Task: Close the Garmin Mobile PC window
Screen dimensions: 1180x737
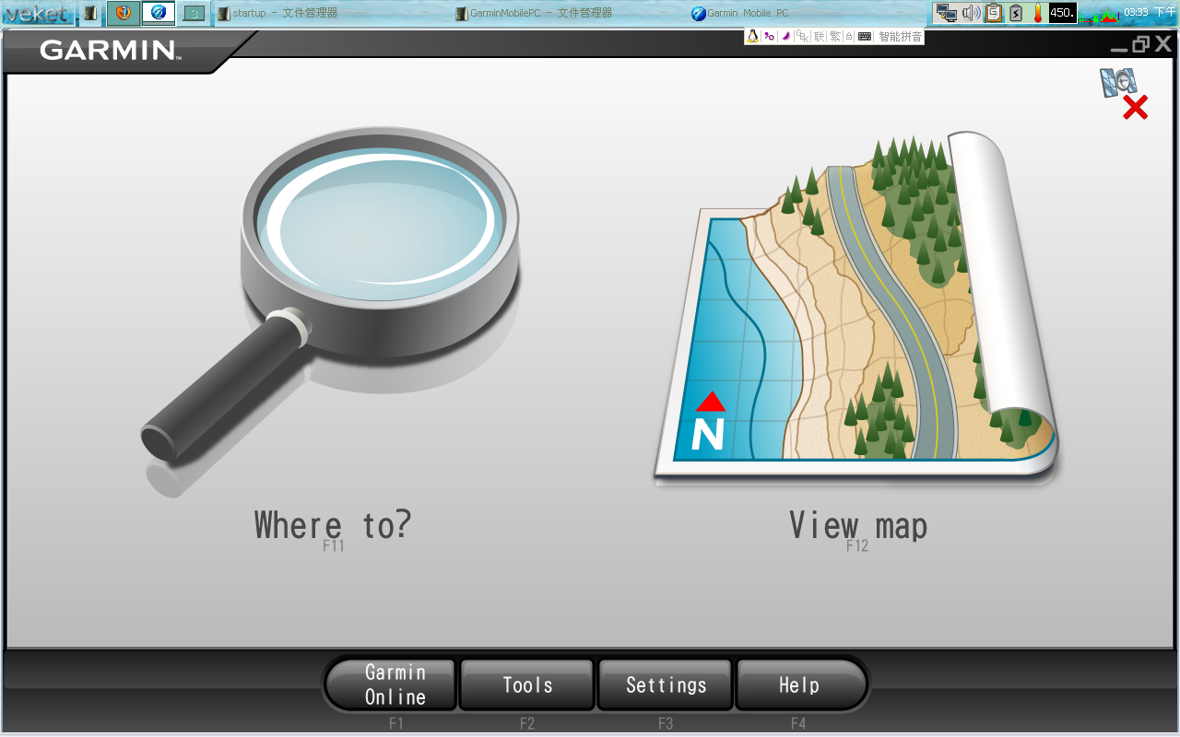Action: pos(1163,43)
